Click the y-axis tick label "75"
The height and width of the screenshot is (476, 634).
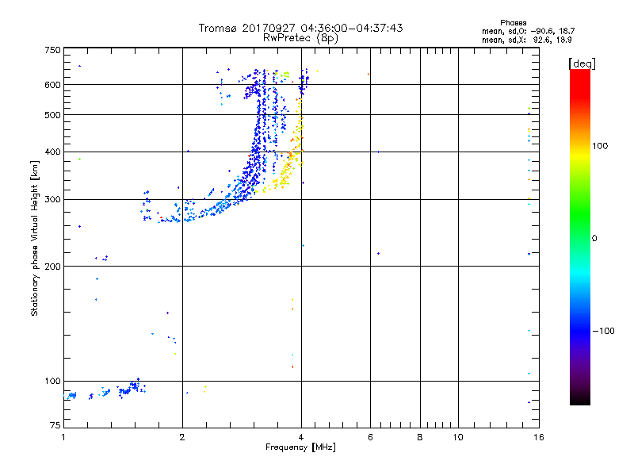55,425
